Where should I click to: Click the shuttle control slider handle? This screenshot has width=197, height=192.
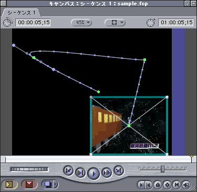click(x=163, y=169)
